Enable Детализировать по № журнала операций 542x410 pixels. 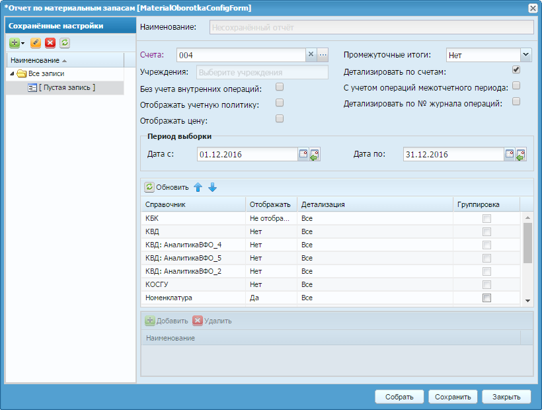point(516,101)
